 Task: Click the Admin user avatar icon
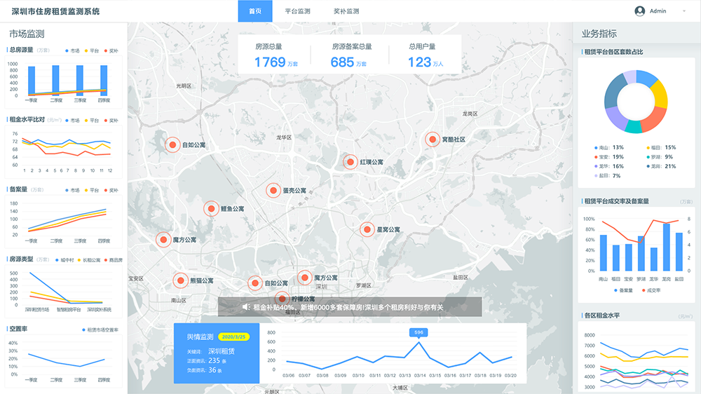pos(640,11)
